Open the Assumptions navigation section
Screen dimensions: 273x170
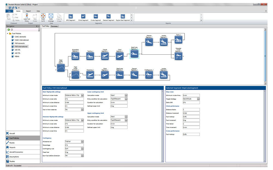coord(23,157)
